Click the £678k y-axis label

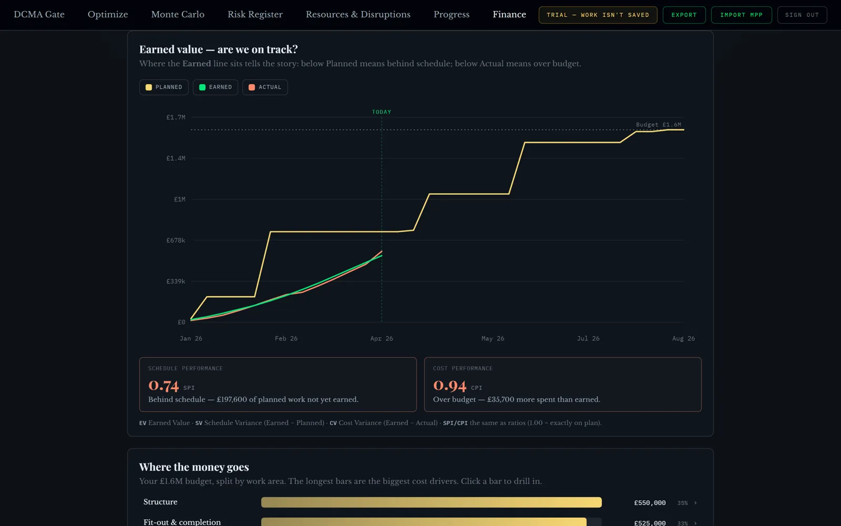click(176, 240)
